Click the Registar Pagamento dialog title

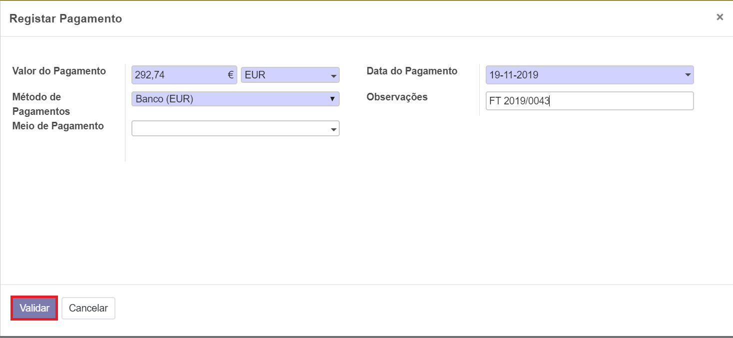point(65,19)
